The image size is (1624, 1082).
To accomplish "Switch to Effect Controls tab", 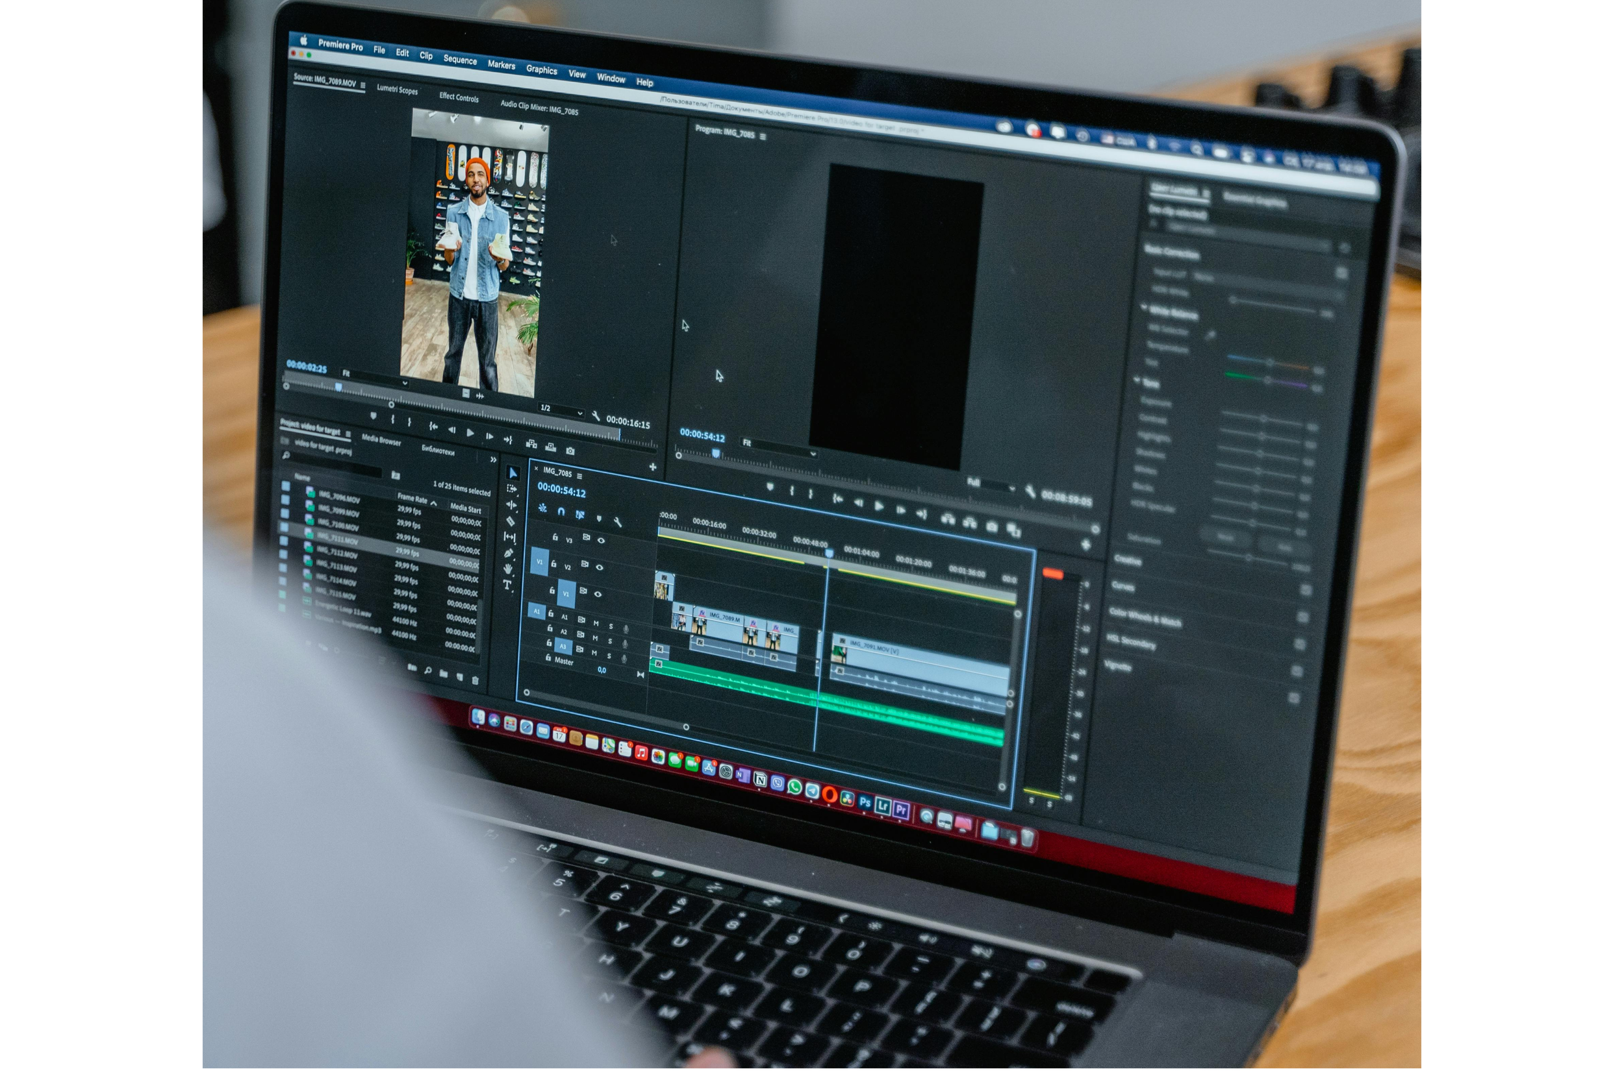I will [459, 98].
